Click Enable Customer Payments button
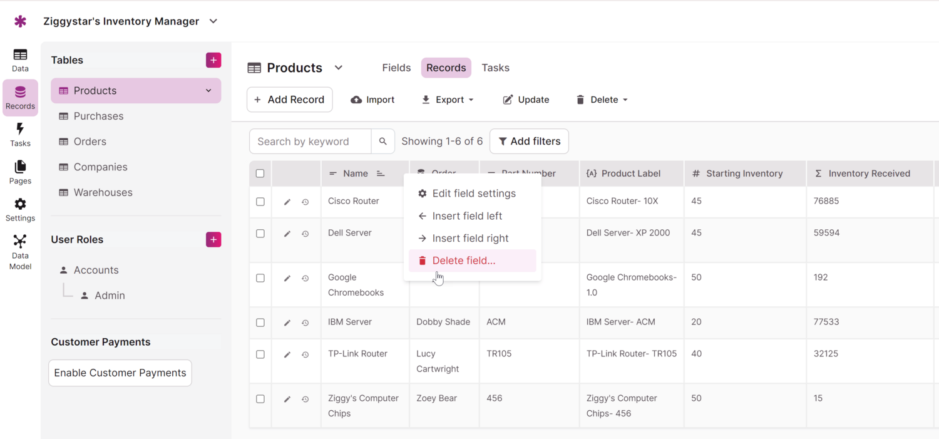The height and width of the screenshot is (439, 939). (120, 373)
